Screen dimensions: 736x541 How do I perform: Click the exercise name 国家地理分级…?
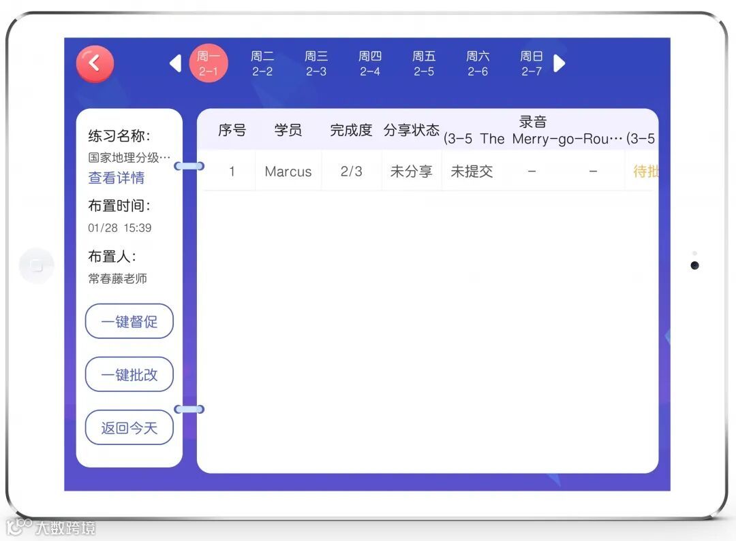point(129,157)
